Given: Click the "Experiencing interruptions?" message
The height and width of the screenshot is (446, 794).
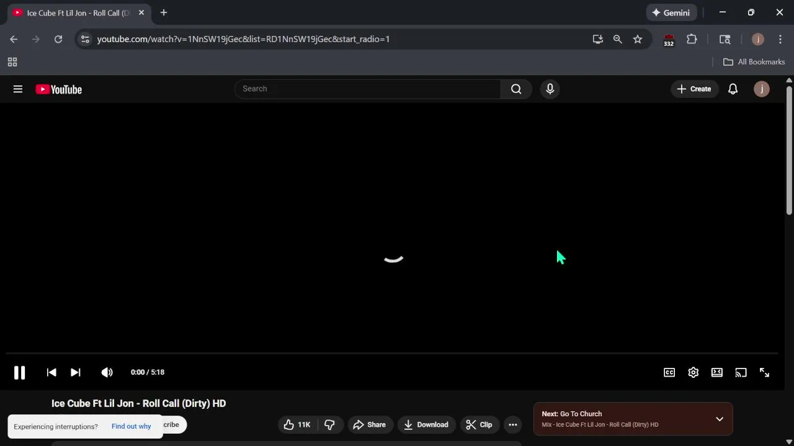Looking at the screenshot, I should pos(56,426).
